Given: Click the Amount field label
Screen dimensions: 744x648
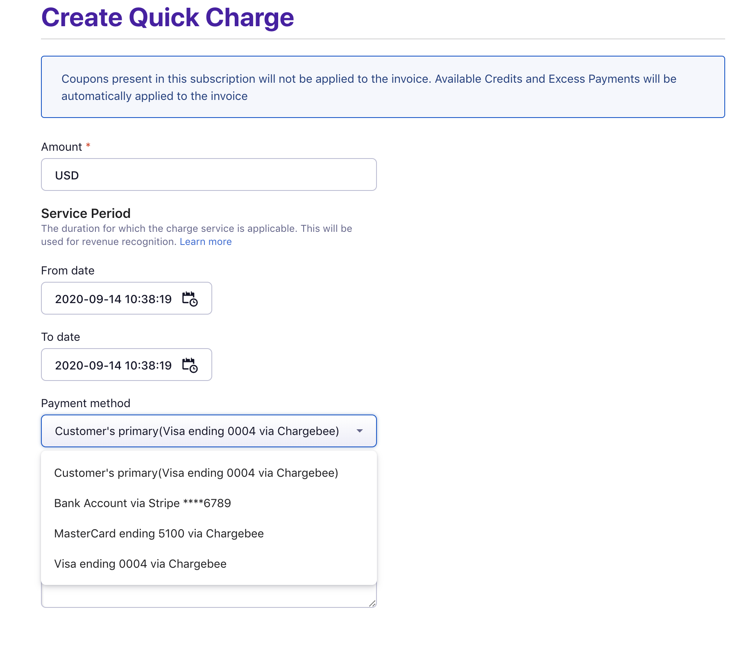Looking at the screenshot, I should (62, 147).
